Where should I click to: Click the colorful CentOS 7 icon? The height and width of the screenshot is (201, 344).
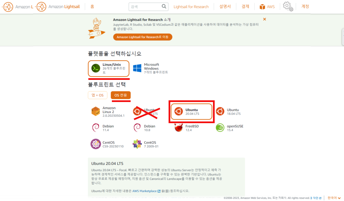click(137, 144)
